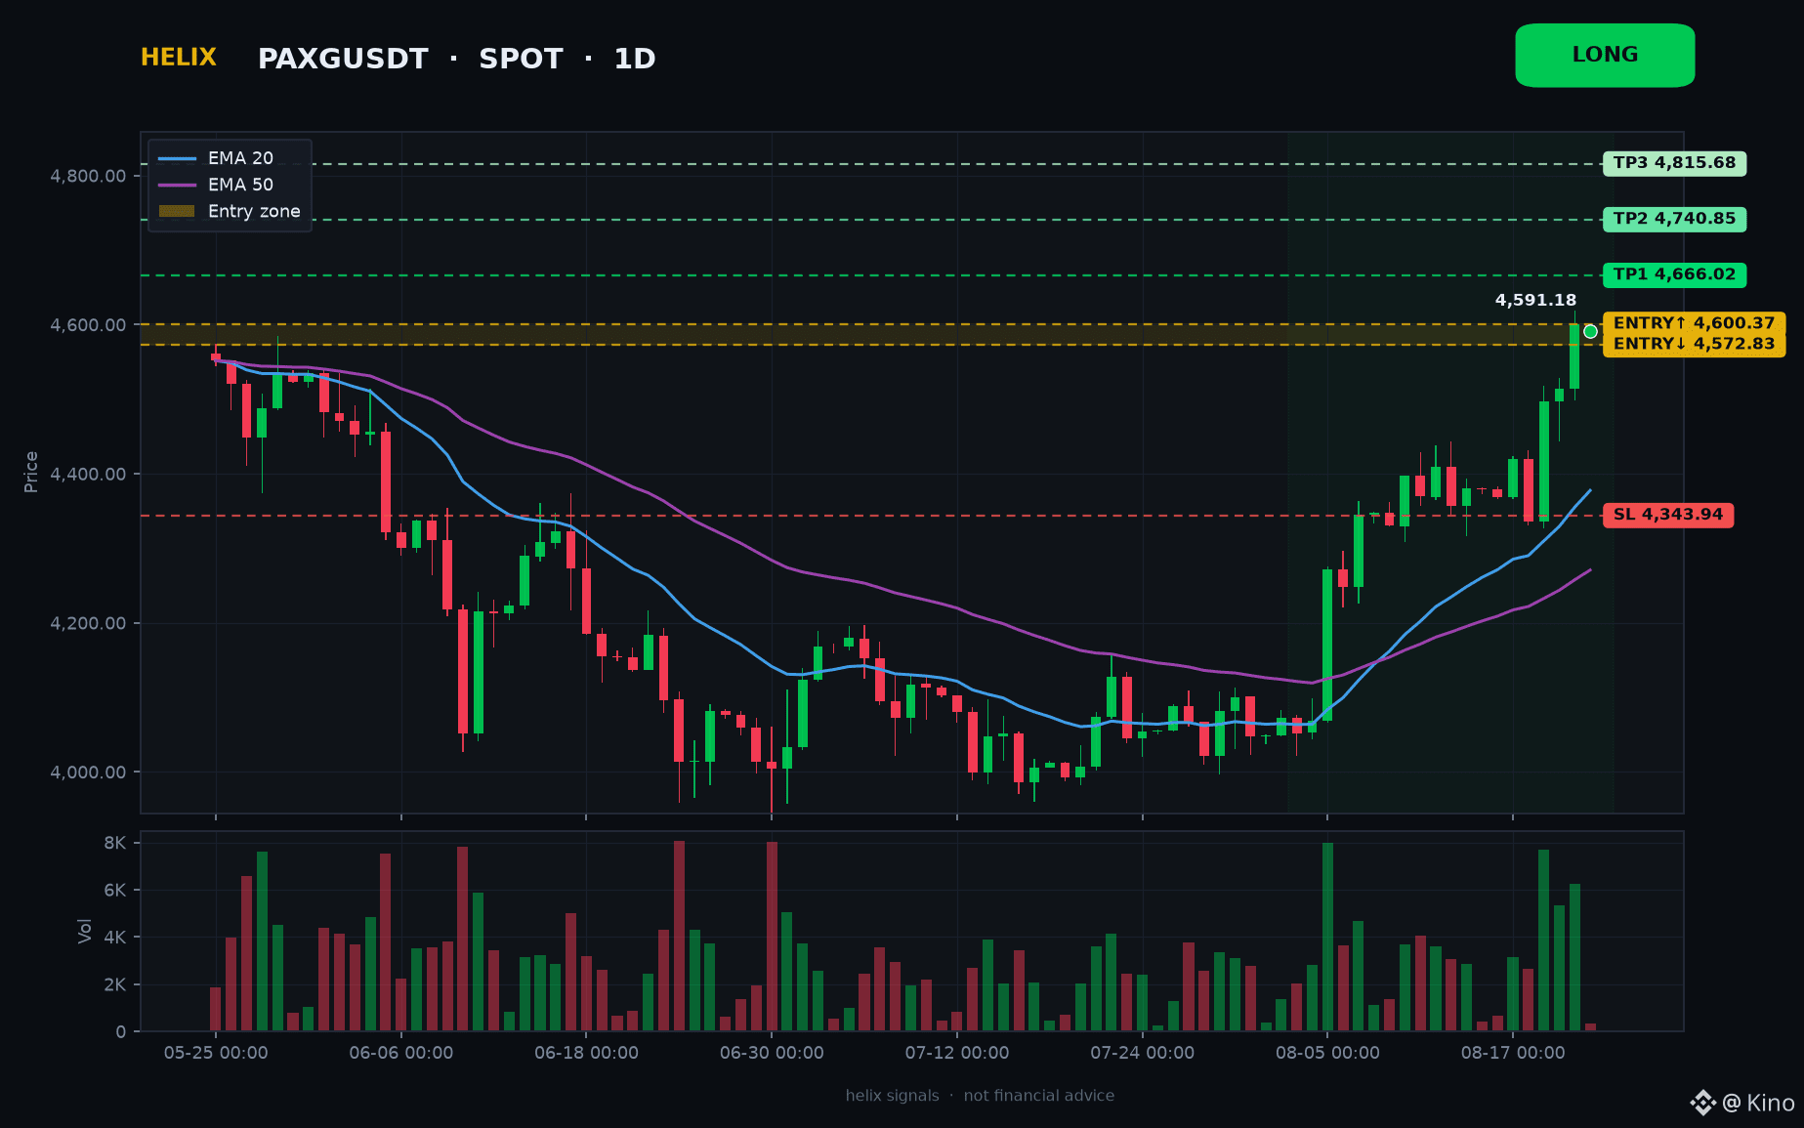
Task: Click the 4,400.00 price axis label
Action: [88, 475]
